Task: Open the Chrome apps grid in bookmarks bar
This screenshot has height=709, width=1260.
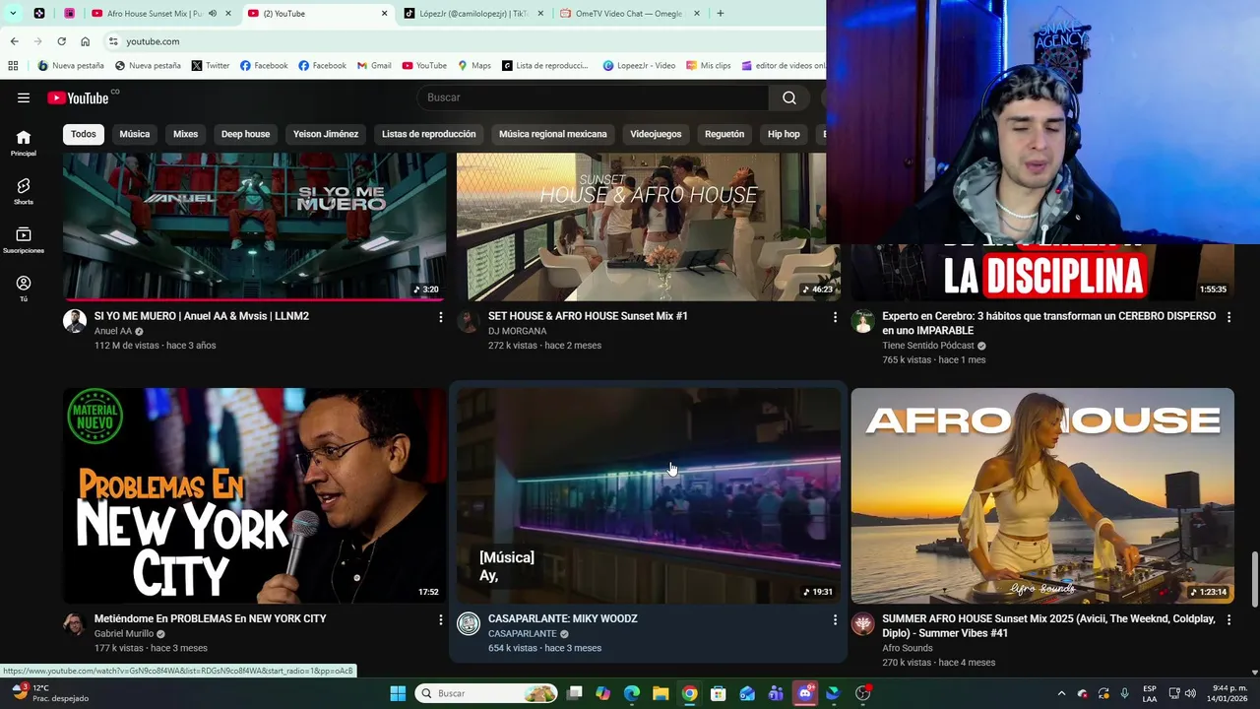Action: pos(13,66)
